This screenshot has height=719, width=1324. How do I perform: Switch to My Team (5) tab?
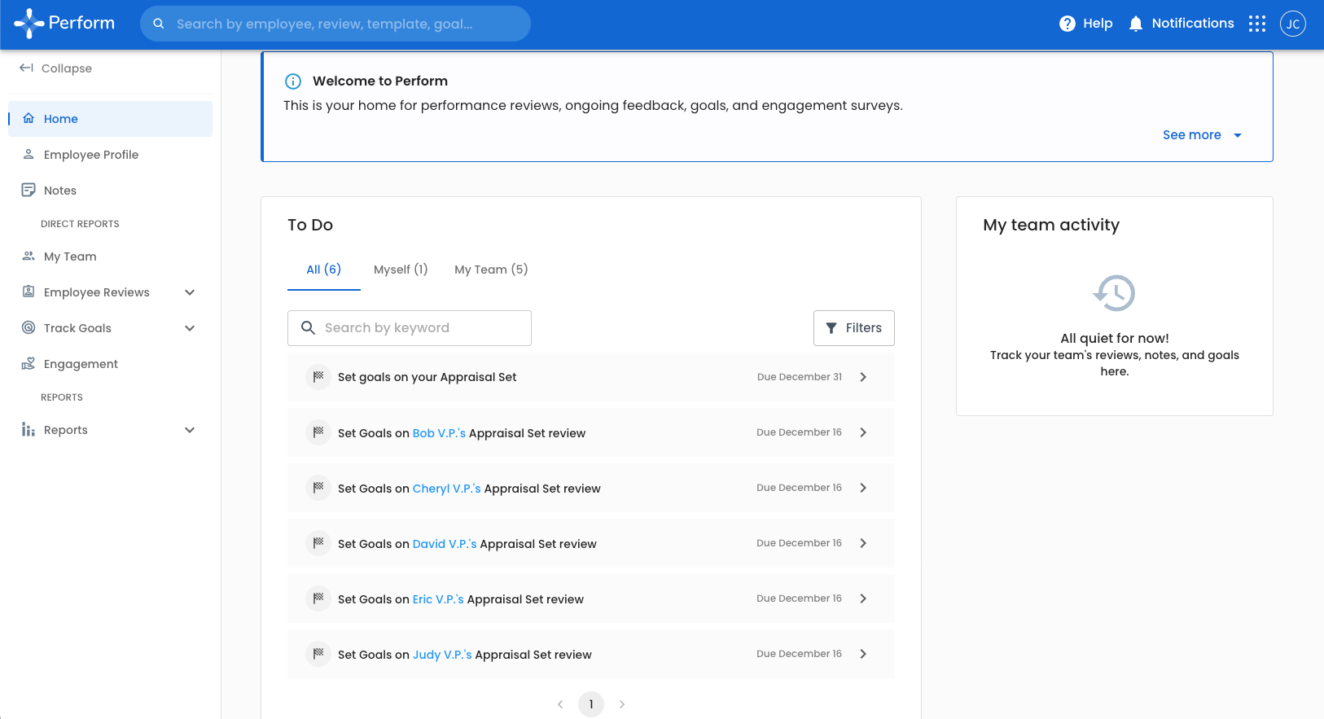click(x=491, y=270)
